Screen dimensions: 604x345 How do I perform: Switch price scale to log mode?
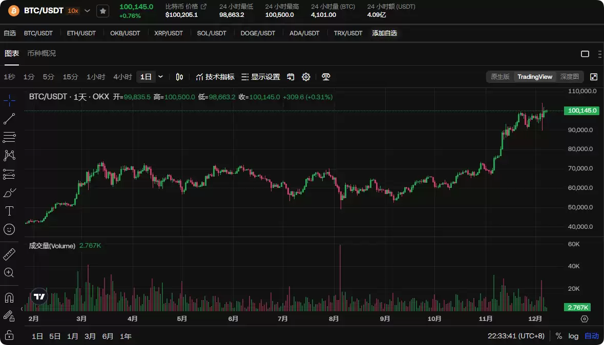573,336
